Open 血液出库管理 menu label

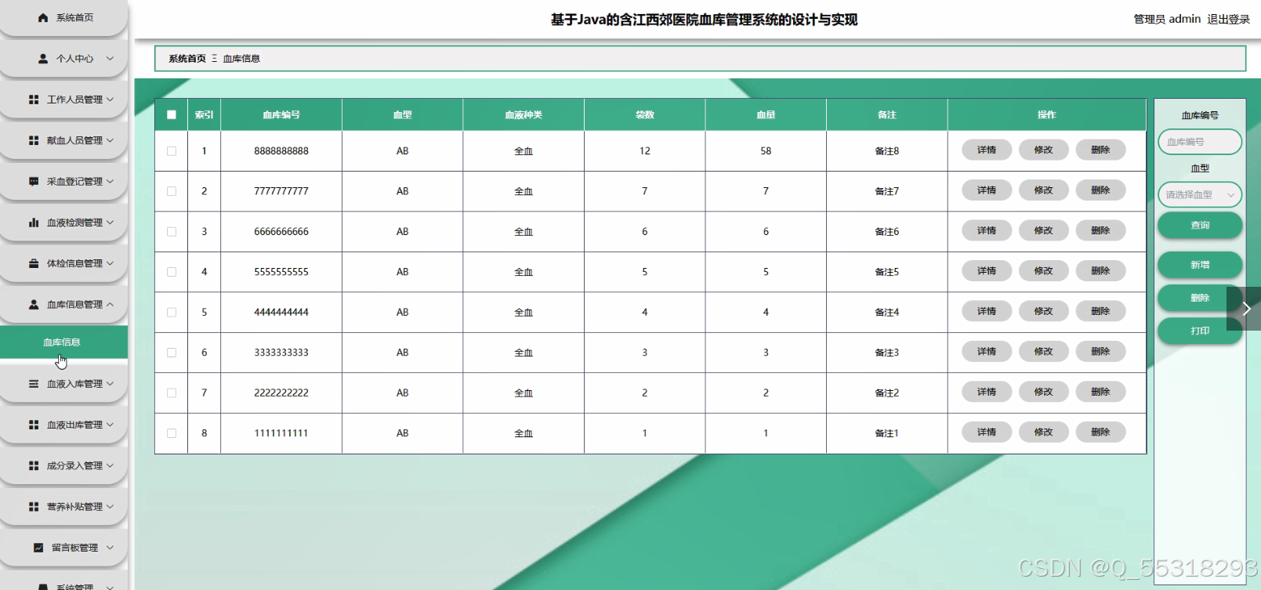tap(74, 425)
